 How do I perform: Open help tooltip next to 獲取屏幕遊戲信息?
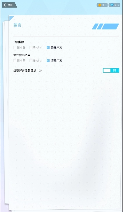coord(40,71)
